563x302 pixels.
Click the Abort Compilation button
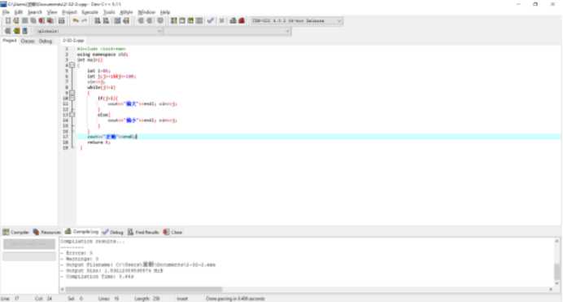point(29,244)
